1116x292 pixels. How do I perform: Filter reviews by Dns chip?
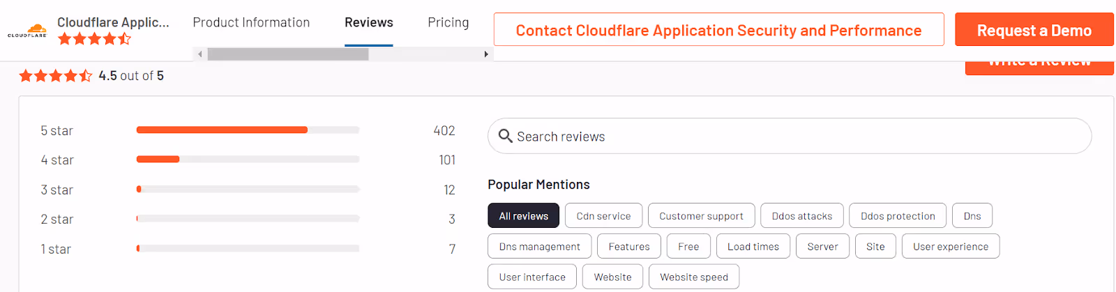[x=972, y=216]
